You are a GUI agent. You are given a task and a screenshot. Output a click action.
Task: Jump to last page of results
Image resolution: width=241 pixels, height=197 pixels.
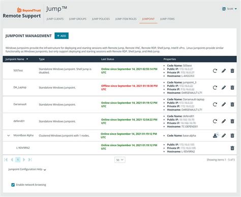click(30, 160)
